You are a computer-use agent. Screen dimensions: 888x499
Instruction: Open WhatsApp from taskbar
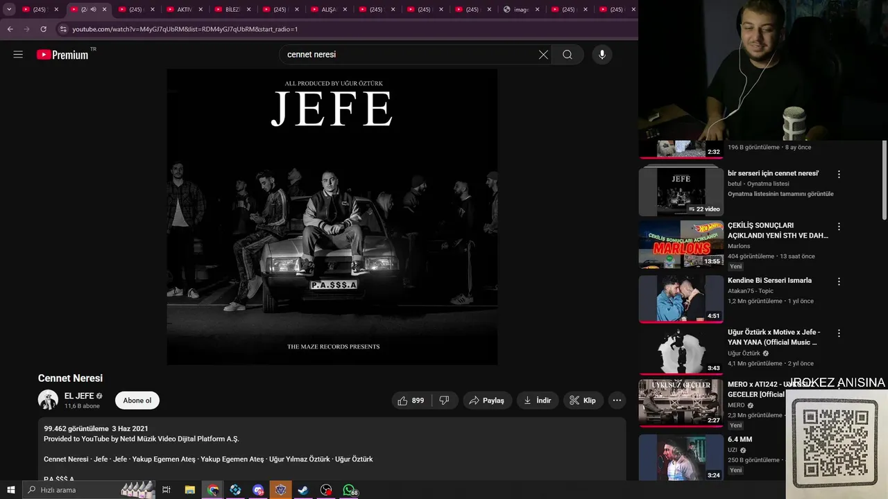pyautogui.click(x=349, y=490)
